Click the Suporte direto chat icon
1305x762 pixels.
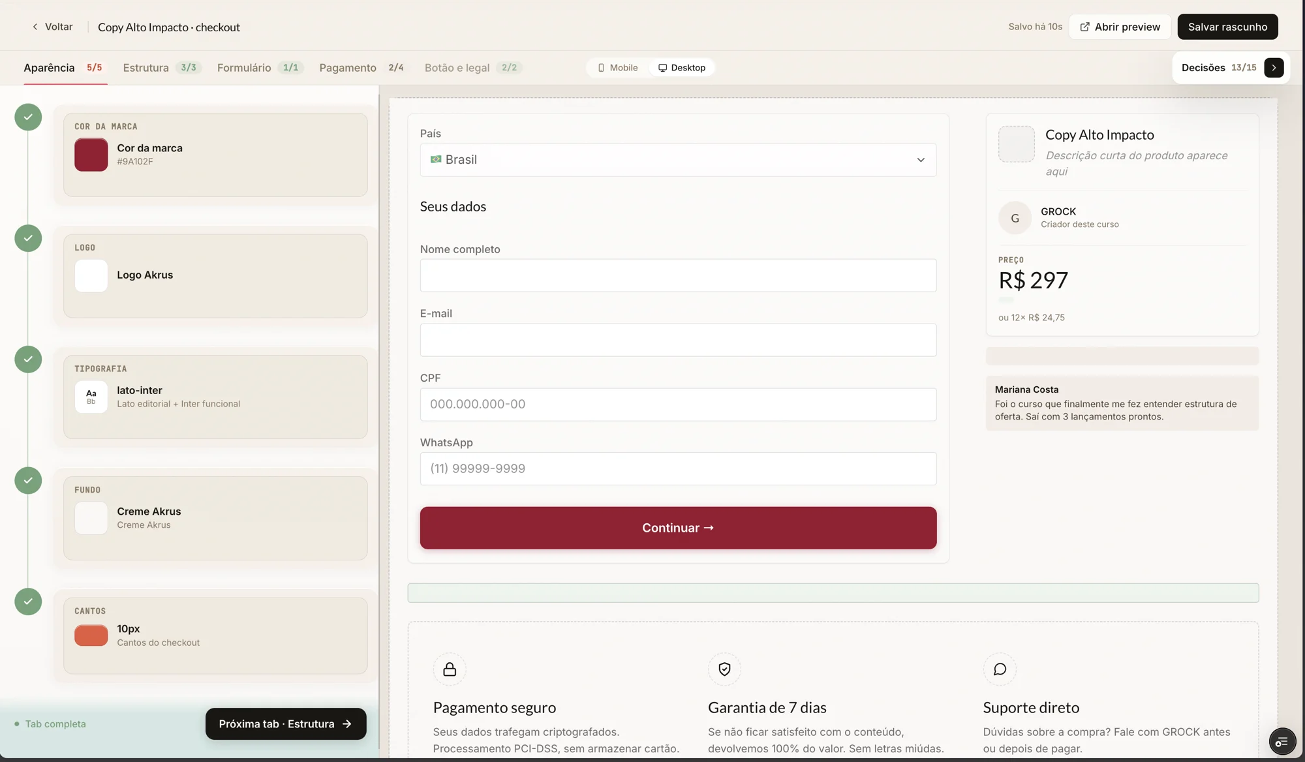pyautogui.click(x=1000, y=669)
